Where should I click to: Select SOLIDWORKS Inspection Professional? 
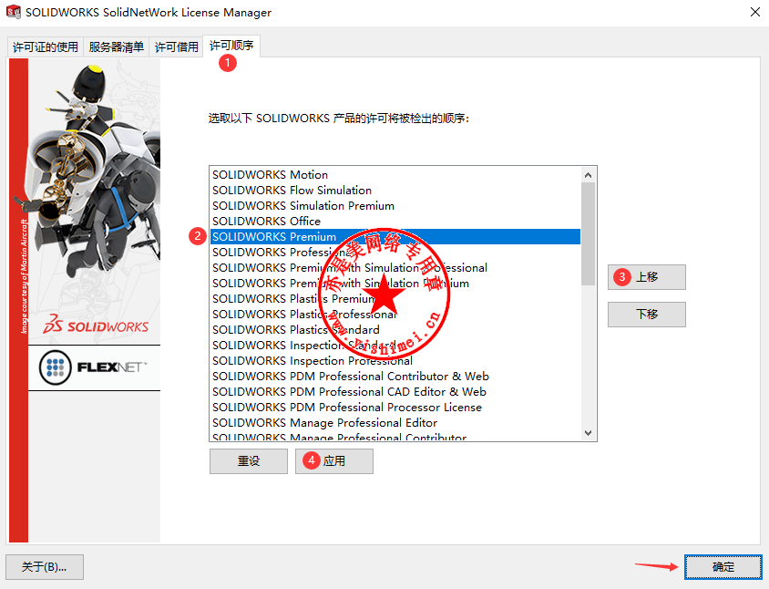click(x=395, y=361)
